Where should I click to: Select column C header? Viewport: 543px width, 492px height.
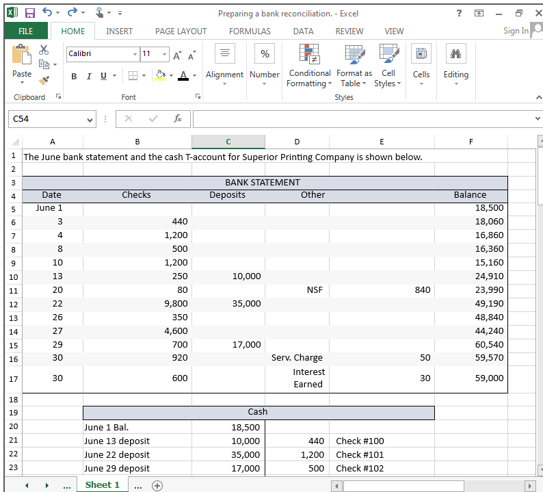[x=228, y=142]
